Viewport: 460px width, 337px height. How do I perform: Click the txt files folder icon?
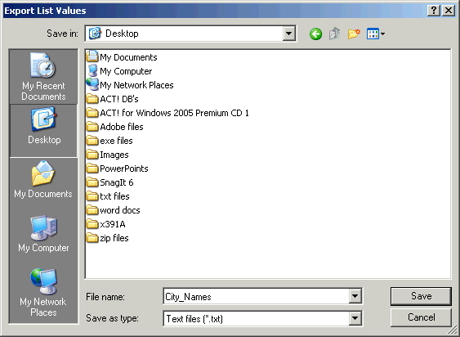click(x=92, y=196)
